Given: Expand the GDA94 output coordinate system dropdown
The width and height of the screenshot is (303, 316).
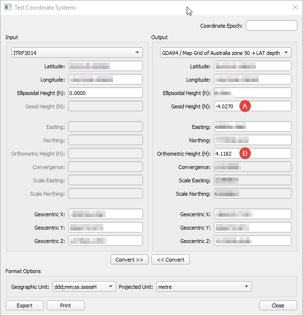Looking at the screenshot, I should [225, 53].
